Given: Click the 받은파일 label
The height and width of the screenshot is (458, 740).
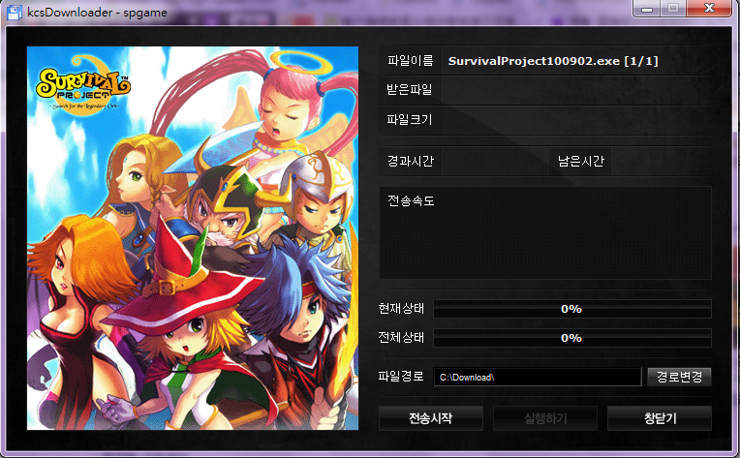Looking at the screenshot, I should (x=409, y=90).
